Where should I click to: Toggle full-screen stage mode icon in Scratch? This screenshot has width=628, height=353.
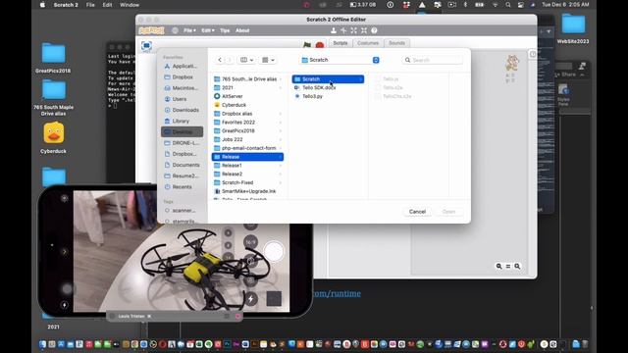pos(146,46)
